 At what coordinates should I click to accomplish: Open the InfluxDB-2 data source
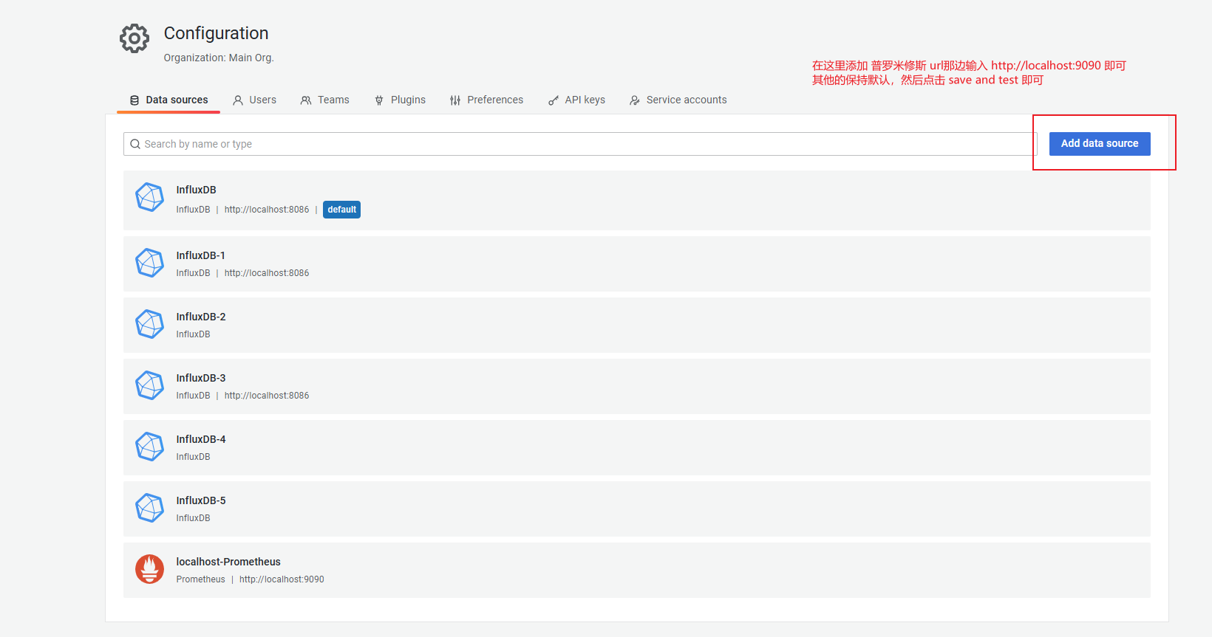coord(637,325)
